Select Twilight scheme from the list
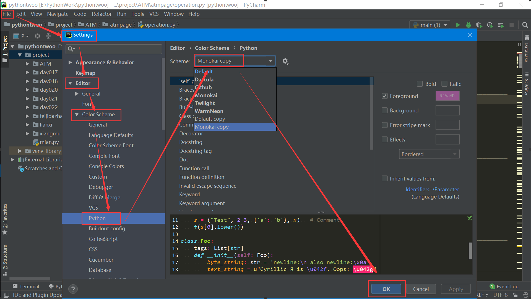The image size is (531, 299). pos(235,103)
